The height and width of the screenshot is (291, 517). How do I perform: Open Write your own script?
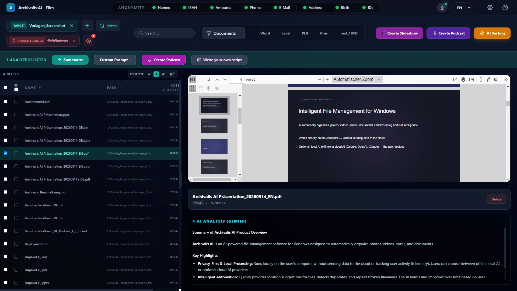point(219,60)
